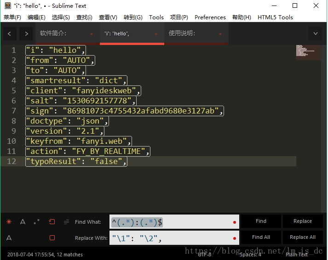Open Find What history dropdown dot
Screen dimensions: 328x260
[x=235, y=222]
